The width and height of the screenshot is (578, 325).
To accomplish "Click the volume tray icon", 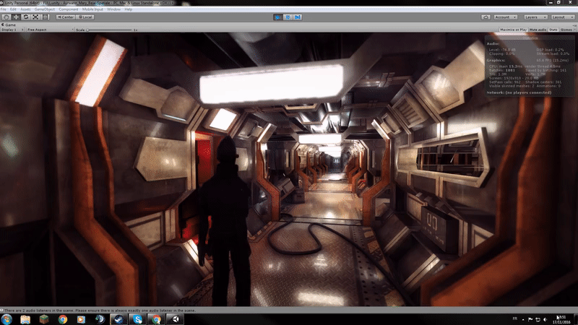I will [x=545, y=319].
